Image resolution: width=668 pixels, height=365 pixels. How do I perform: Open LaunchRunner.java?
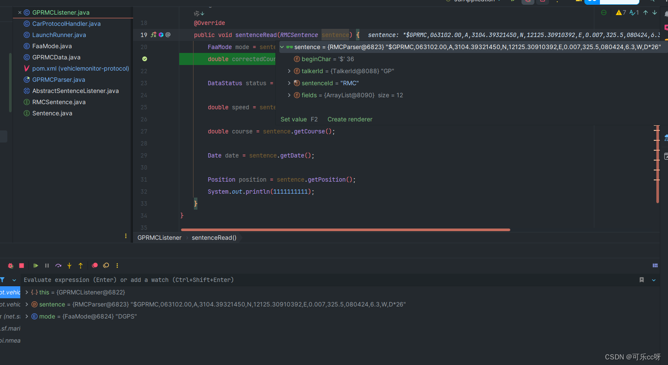coord(59,35)
